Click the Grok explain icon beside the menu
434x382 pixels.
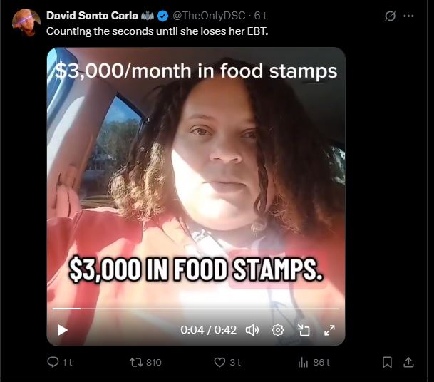(x=390, y=16)
